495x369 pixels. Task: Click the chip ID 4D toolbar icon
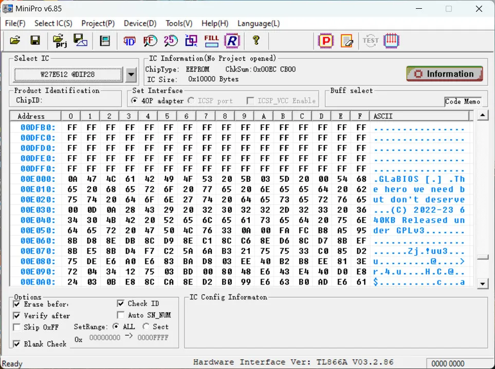point(130,40)
